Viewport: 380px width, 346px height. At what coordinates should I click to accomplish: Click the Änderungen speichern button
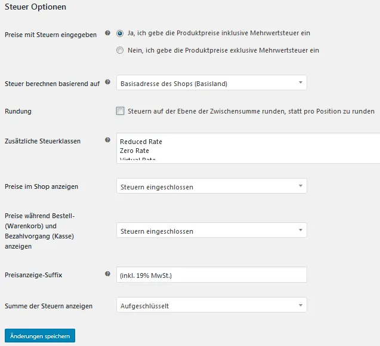[x=40, y=336]
